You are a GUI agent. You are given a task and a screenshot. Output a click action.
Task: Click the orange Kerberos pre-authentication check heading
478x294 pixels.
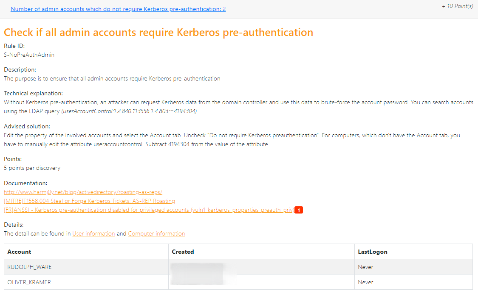158,32
